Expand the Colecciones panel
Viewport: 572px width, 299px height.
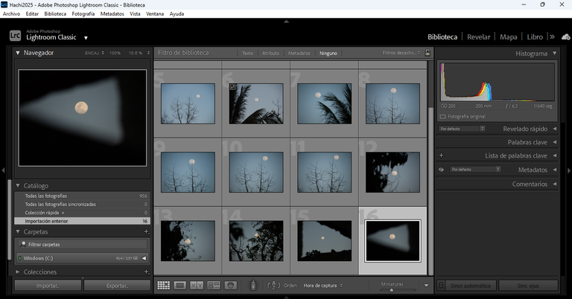(18, 271)
